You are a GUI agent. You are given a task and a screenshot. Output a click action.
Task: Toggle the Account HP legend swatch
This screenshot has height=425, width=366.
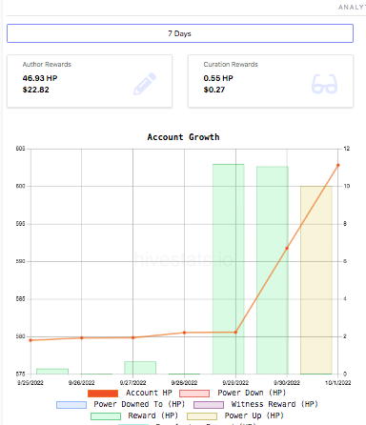(103, 394)
